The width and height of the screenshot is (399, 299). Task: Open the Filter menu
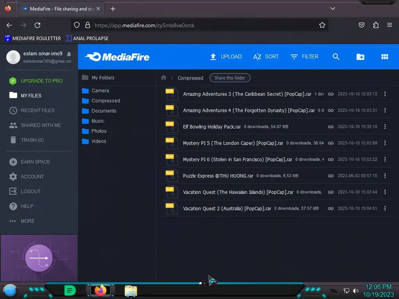tap(304, 57)
